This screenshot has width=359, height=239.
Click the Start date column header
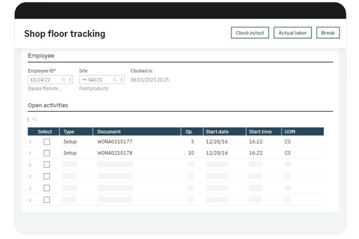pos(217,131)
